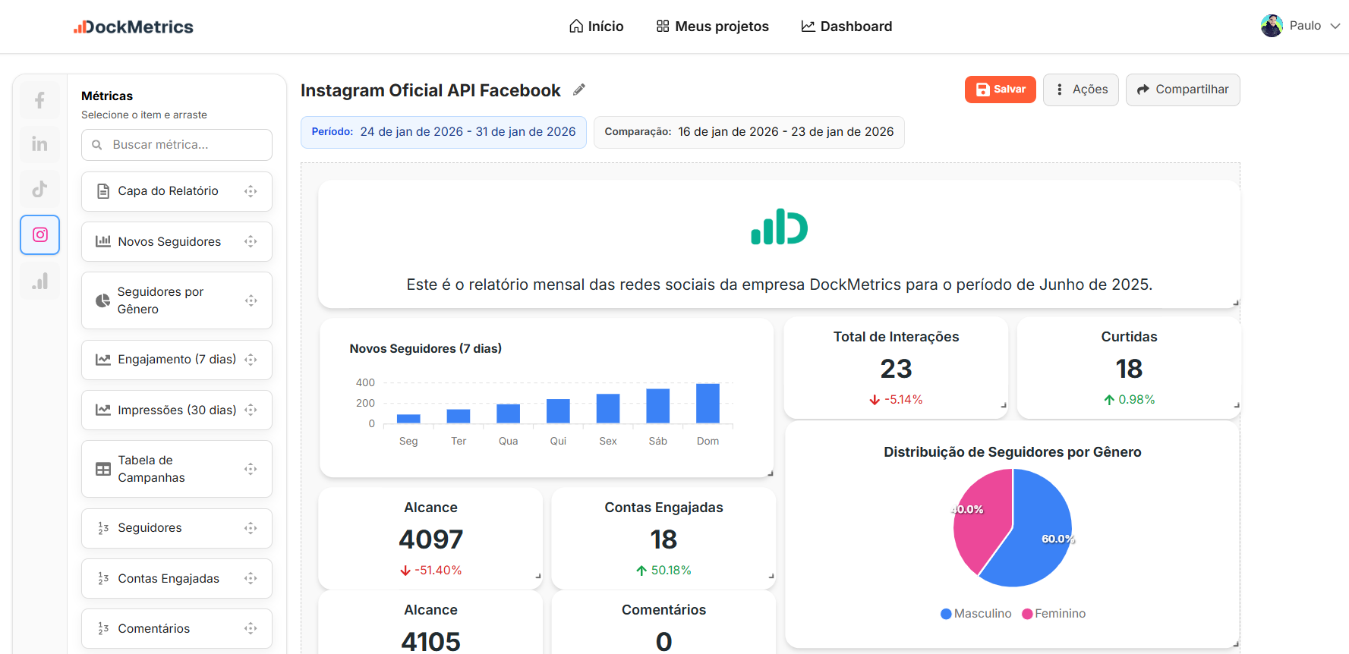The width and height of the screenshot is (1349, 654).
Task: Click the pencil icon to edit report title
Action: pyautogui.click(x=579, y=90)
